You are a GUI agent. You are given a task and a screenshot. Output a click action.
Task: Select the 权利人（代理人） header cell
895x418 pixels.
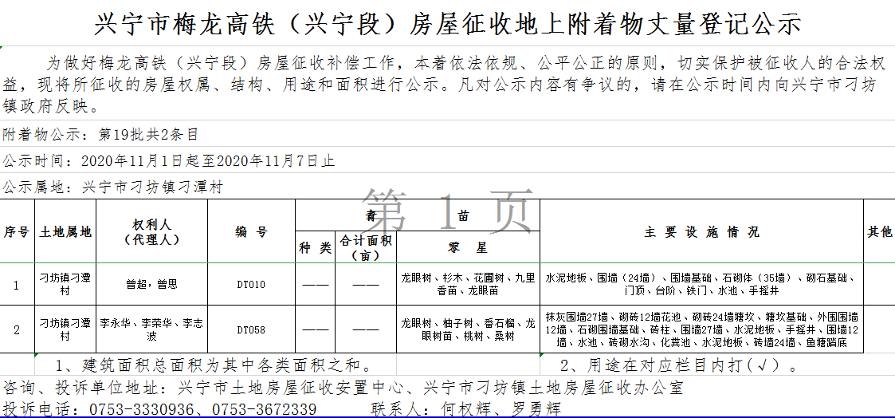tap(151, 231)
